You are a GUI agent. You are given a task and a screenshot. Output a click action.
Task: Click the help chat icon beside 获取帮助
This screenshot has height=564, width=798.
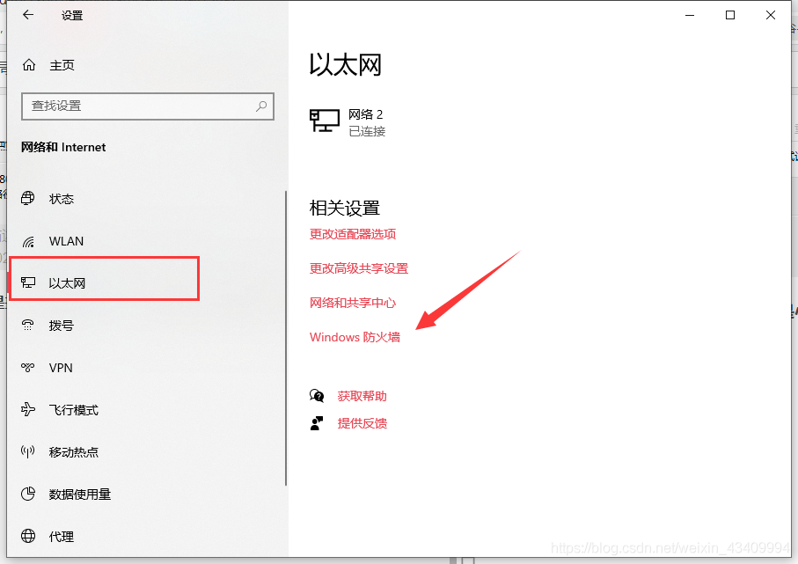(317, 396)
